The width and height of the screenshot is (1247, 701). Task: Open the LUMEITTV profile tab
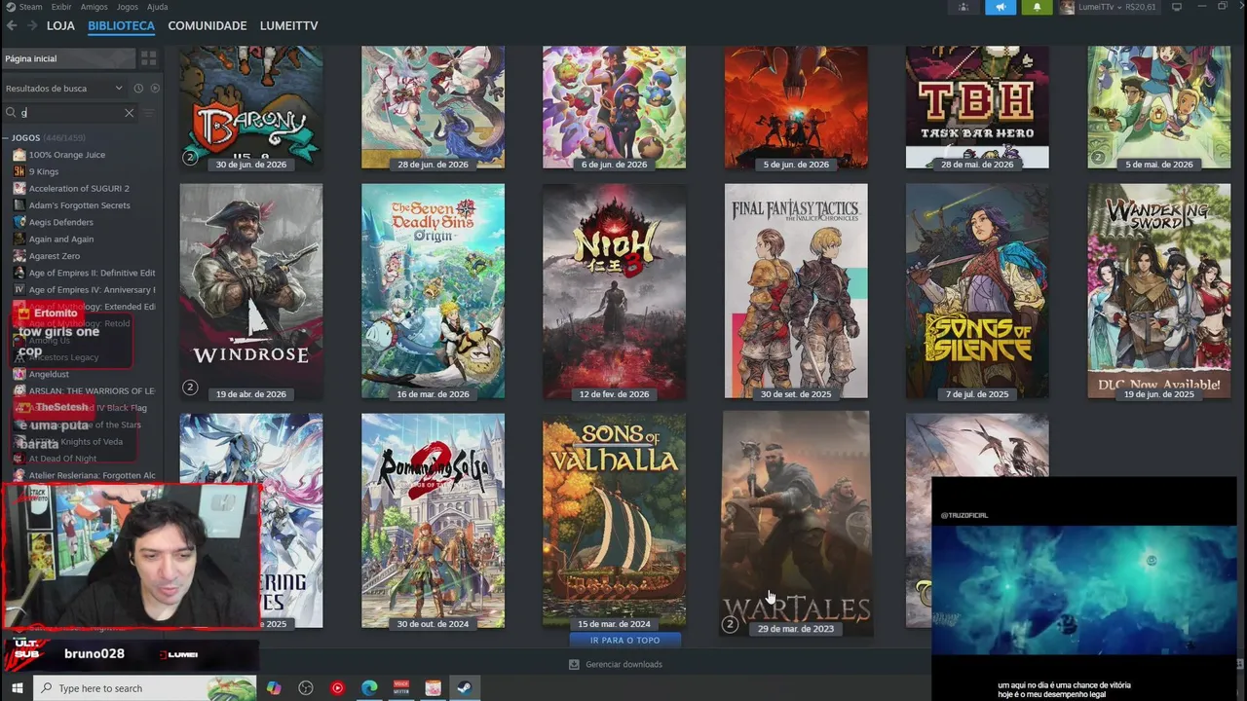(x=289, y=26)
